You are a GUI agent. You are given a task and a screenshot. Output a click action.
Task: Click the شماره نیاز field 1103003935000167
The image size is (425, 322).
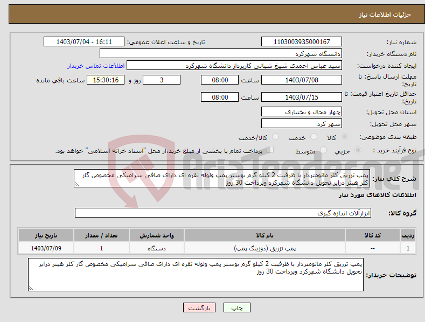click(302, 42)
